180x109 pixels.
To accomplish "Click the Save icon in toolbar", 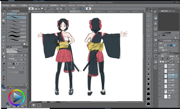I will point(42,9).
